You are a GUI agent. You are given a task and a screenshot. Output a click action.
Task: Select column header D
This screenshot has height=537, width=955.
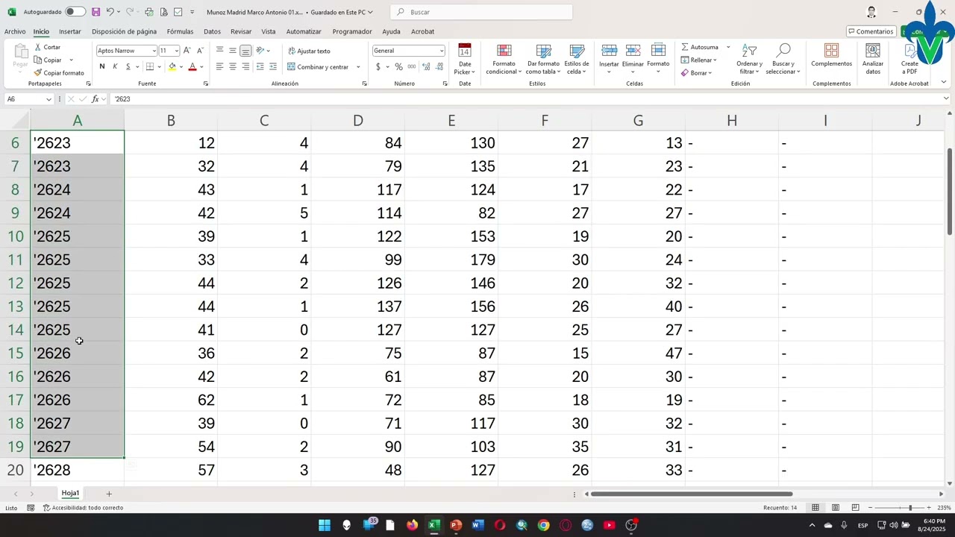(358, 120)
